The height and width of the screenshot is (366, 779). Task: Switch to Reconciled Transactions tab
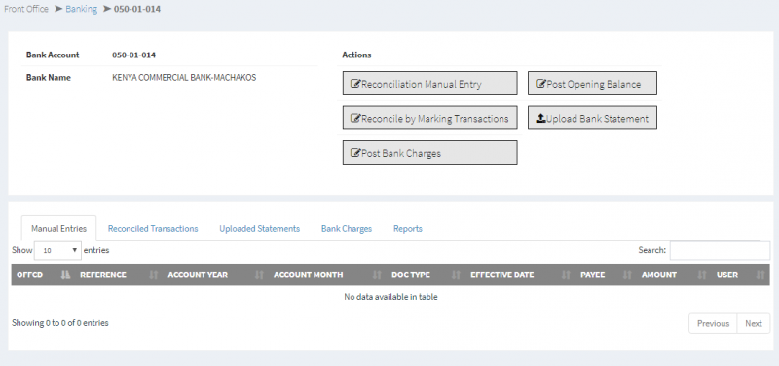pos(153,229)
